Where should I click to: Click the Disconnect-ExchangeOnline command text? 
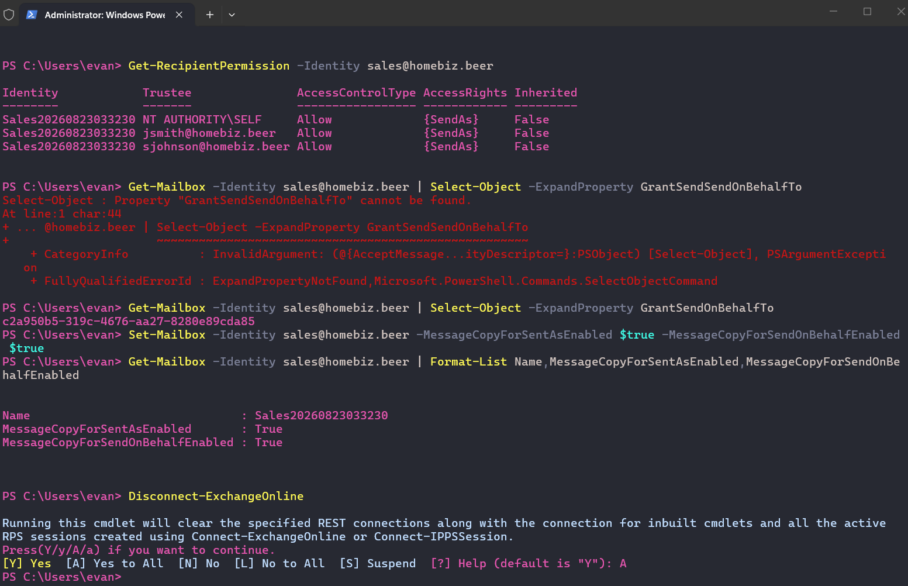click(x=216, y=497)
